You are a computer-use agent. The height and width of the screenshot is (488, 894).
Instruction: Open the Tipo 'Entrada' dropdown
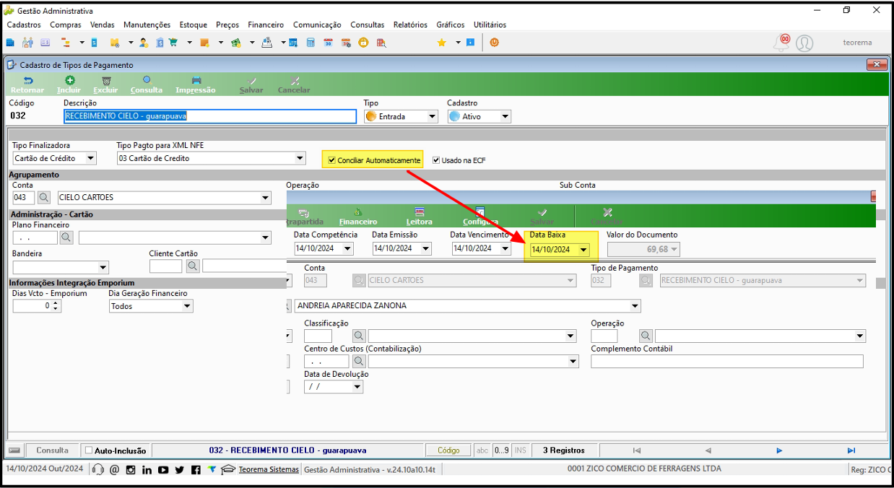[x=432, y=116]
